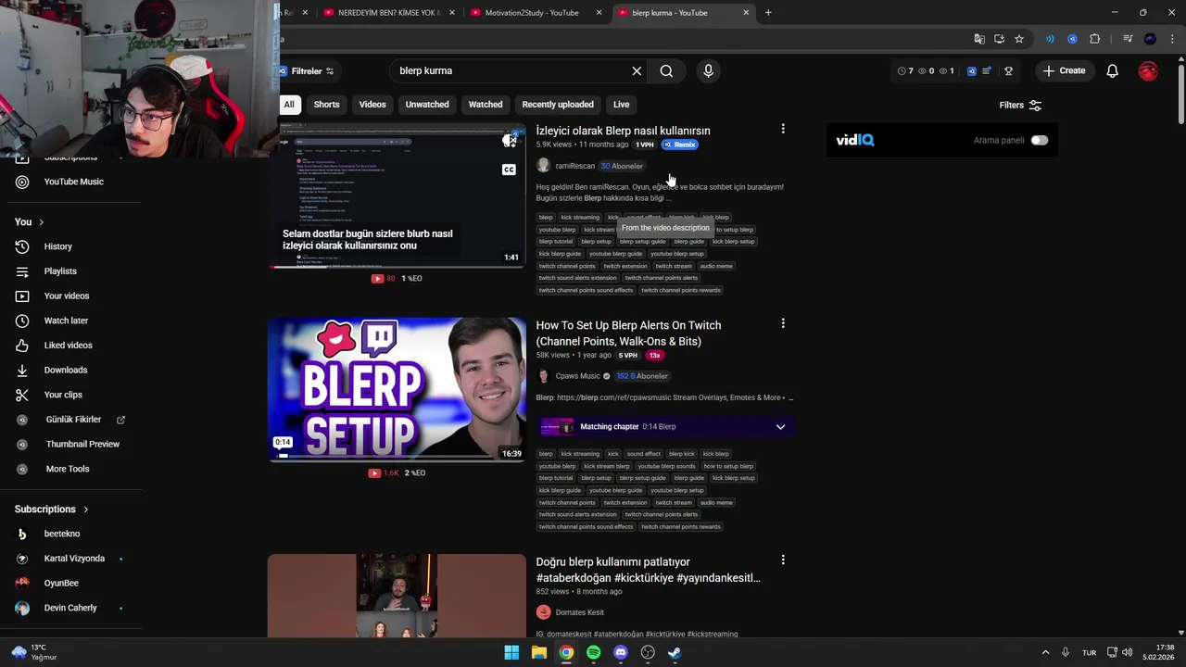Show hidden system tray icons arrow
The image size is (1186, 667).
(x=1045, y=652)
